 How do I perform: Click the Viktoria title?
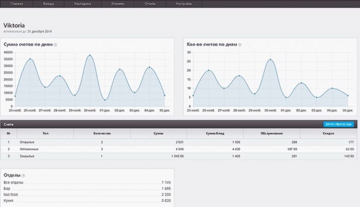(x=14, y=25)
